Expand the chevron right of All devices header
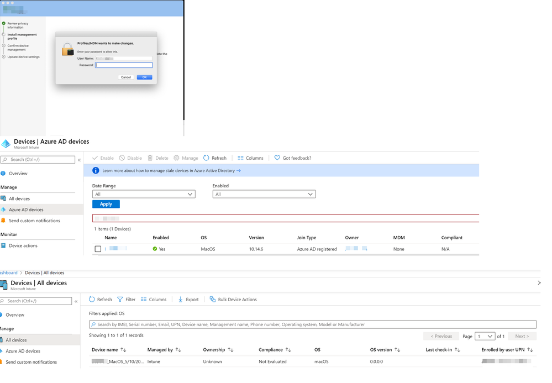The image size is (552, 383). (539, 282)
